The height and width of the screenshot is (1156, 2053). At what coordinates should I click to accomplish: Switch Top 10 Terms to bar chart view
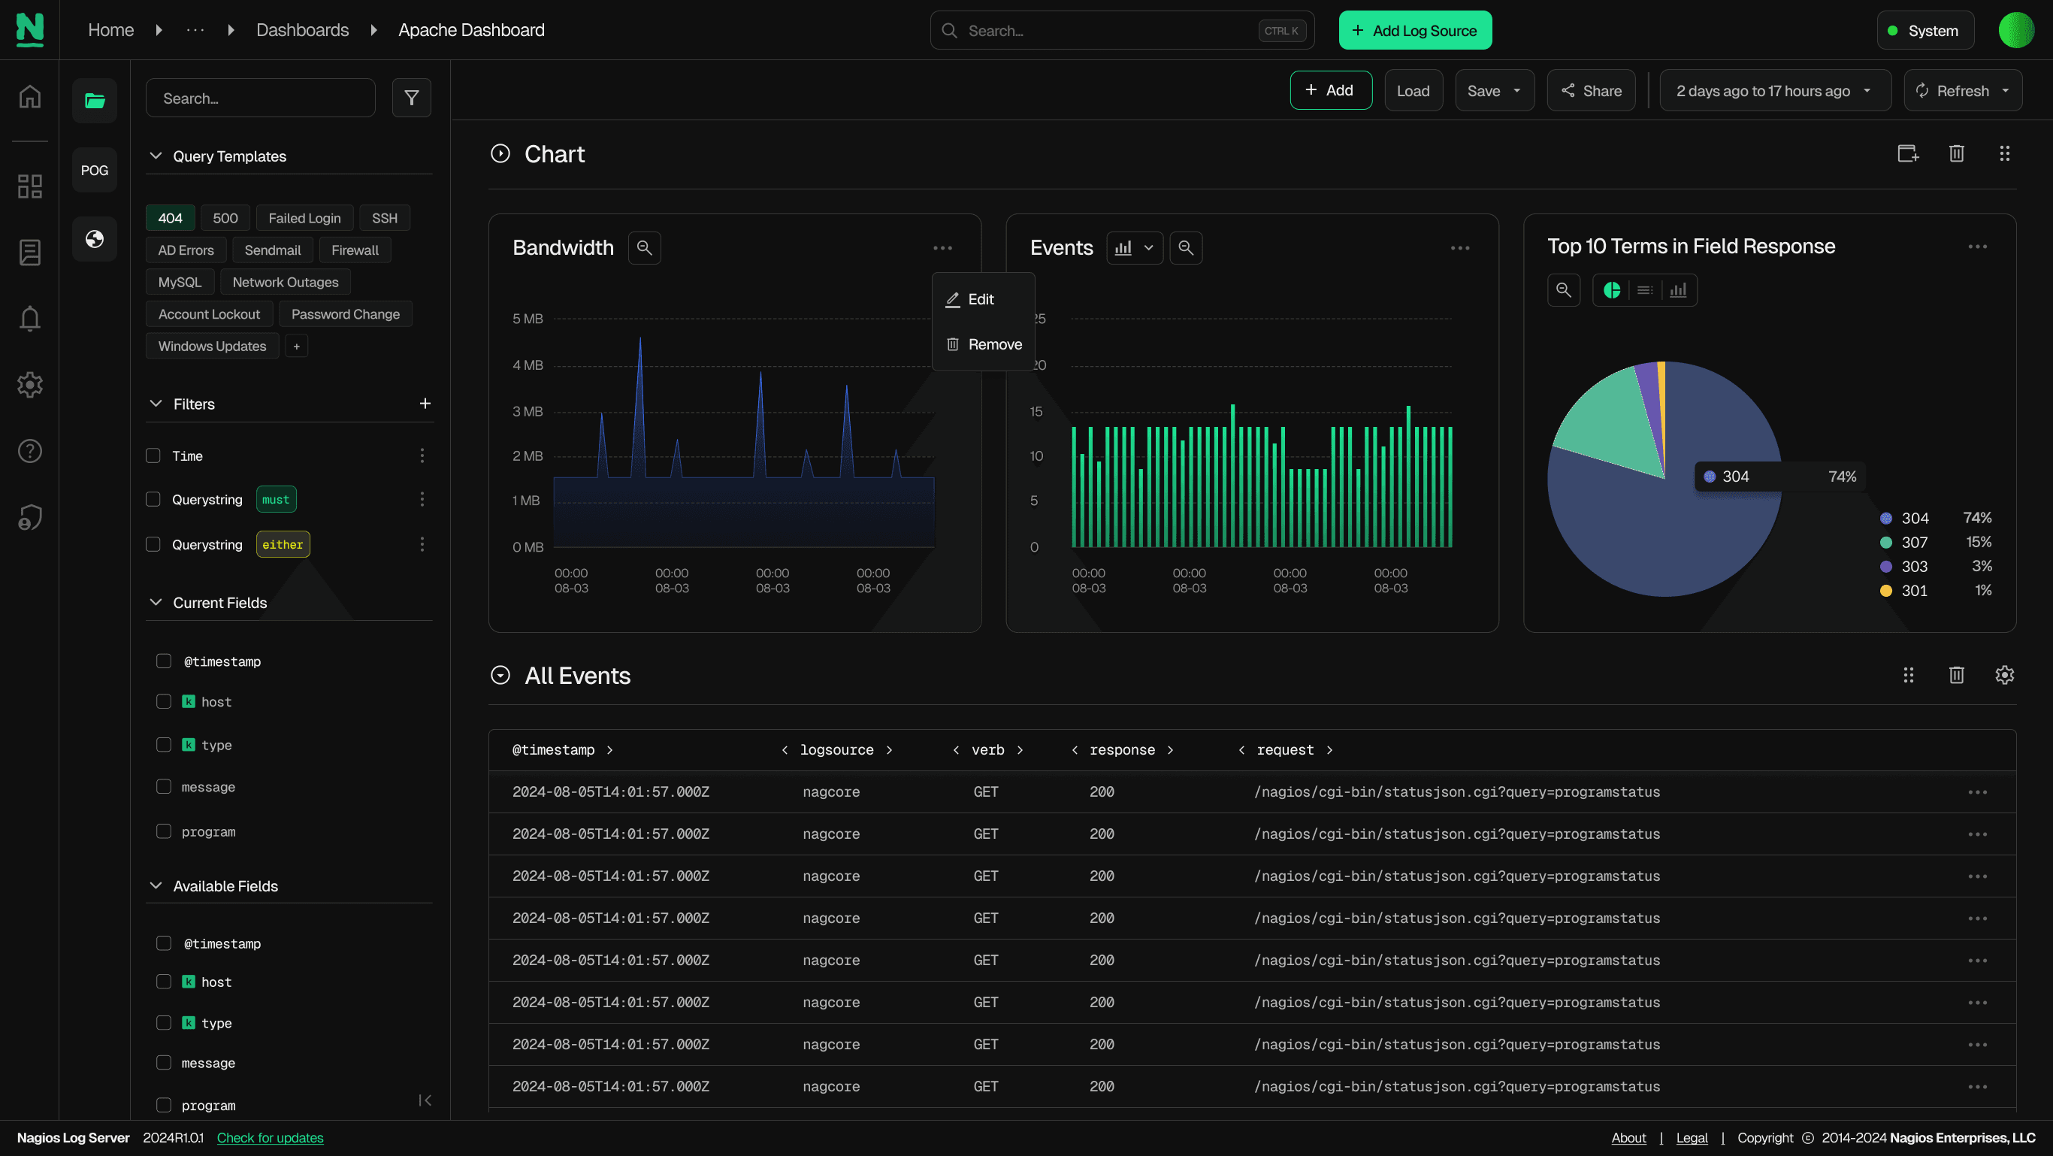click(1677, 290)
